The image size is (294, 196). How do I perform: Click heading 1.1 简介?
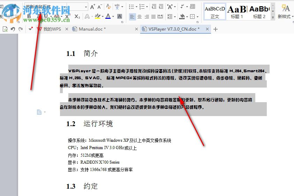coord(82,54)
